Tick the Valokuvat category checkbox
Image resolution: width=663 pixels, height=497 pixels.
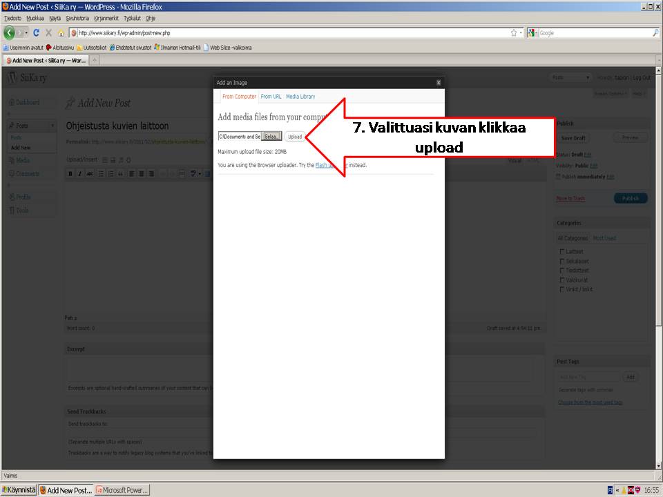562,280
